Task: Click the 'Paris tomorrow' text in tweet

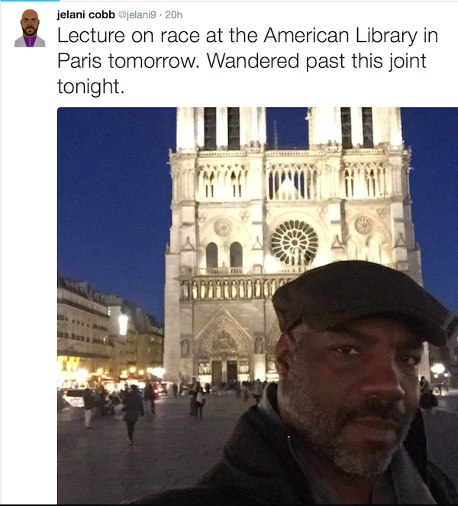Action: (x=128, y=61)
